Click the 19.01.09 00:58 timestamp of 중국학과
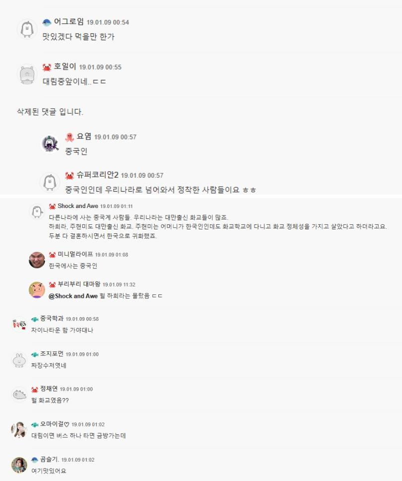The image size is (402, 481). 82,319
